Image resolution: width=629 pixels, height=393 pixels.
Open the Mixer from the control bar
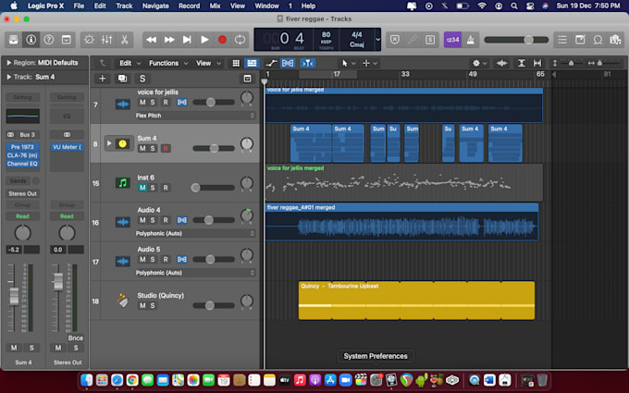coord(106,40)
